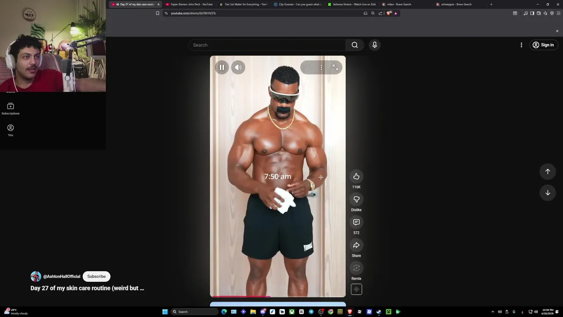Open the sound thumbnail below Remix
This screenshot has width=563, height=317.
click(356, 289)
